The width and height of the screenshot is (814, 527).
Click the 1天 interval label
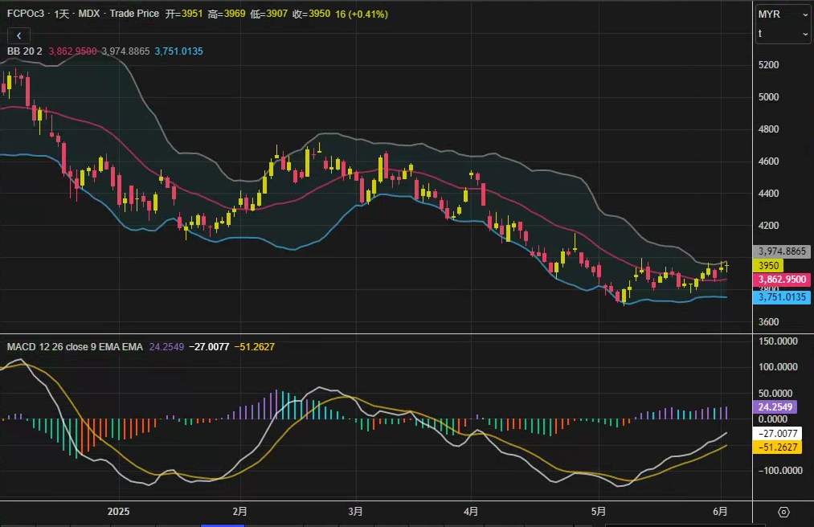[62, 14]
